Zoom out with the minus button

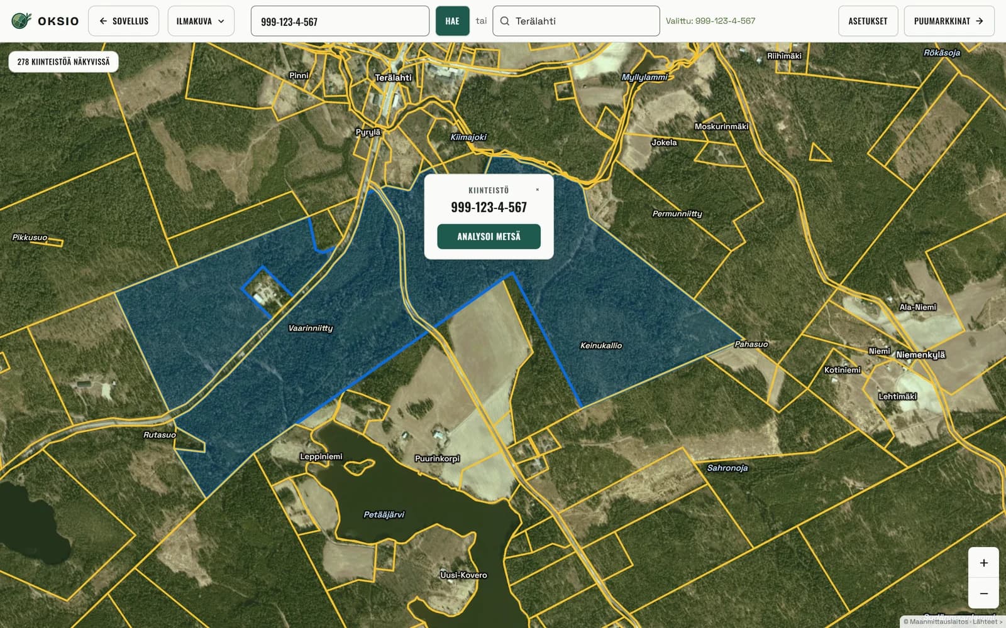pyautogui.click(x=983, y=593)
